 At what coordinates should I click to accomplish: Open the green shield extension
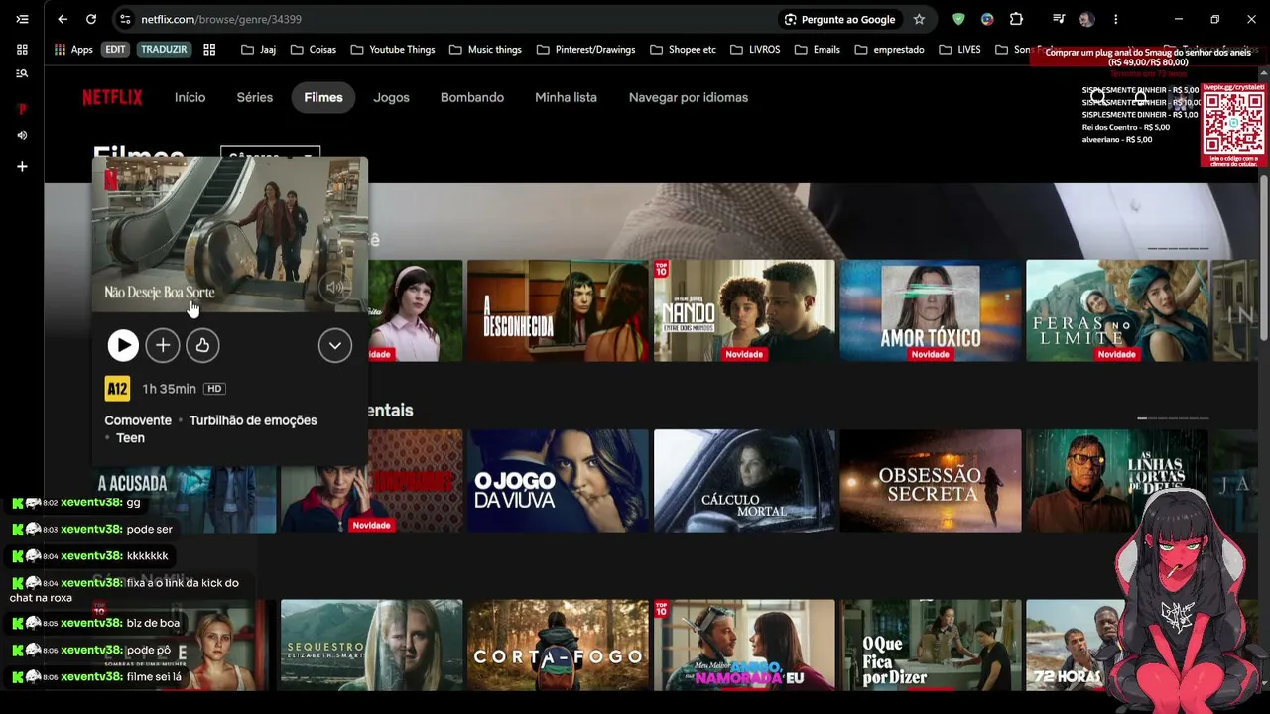click(958, 19)
